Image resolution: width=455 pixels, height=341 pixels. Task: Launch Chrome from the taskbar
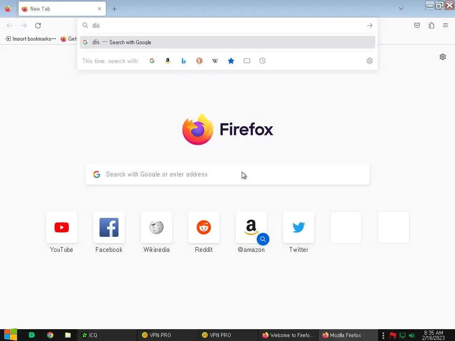click(50, 335)
